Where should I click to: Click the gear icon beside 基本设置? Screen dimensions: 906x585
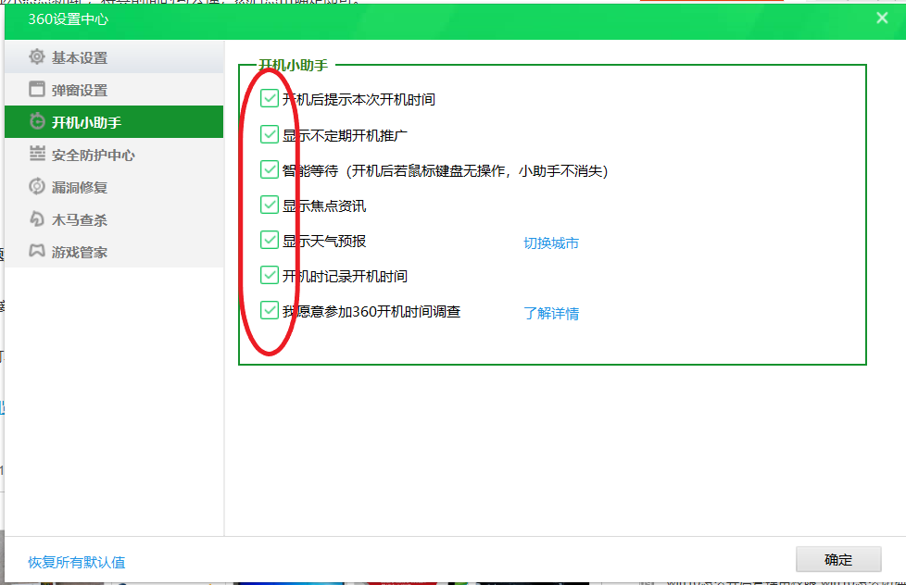tap(37, 57)
